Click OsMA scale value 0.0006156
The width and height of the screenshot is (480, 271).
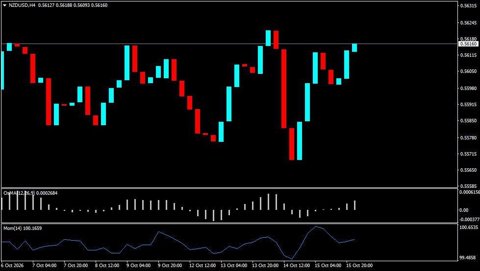pos(469,192)
